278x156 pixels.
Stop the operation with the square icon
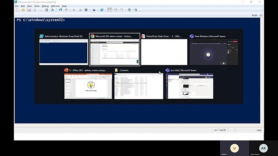[x=86, y=10]
